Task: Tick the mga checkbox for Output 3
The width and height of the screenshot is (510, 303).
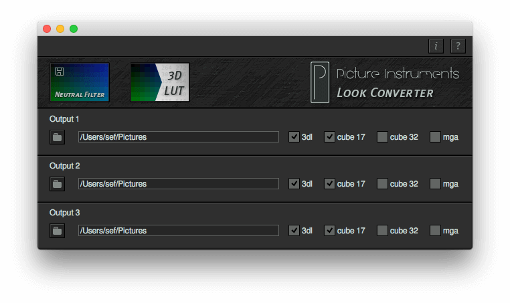Action: [435, 231]
